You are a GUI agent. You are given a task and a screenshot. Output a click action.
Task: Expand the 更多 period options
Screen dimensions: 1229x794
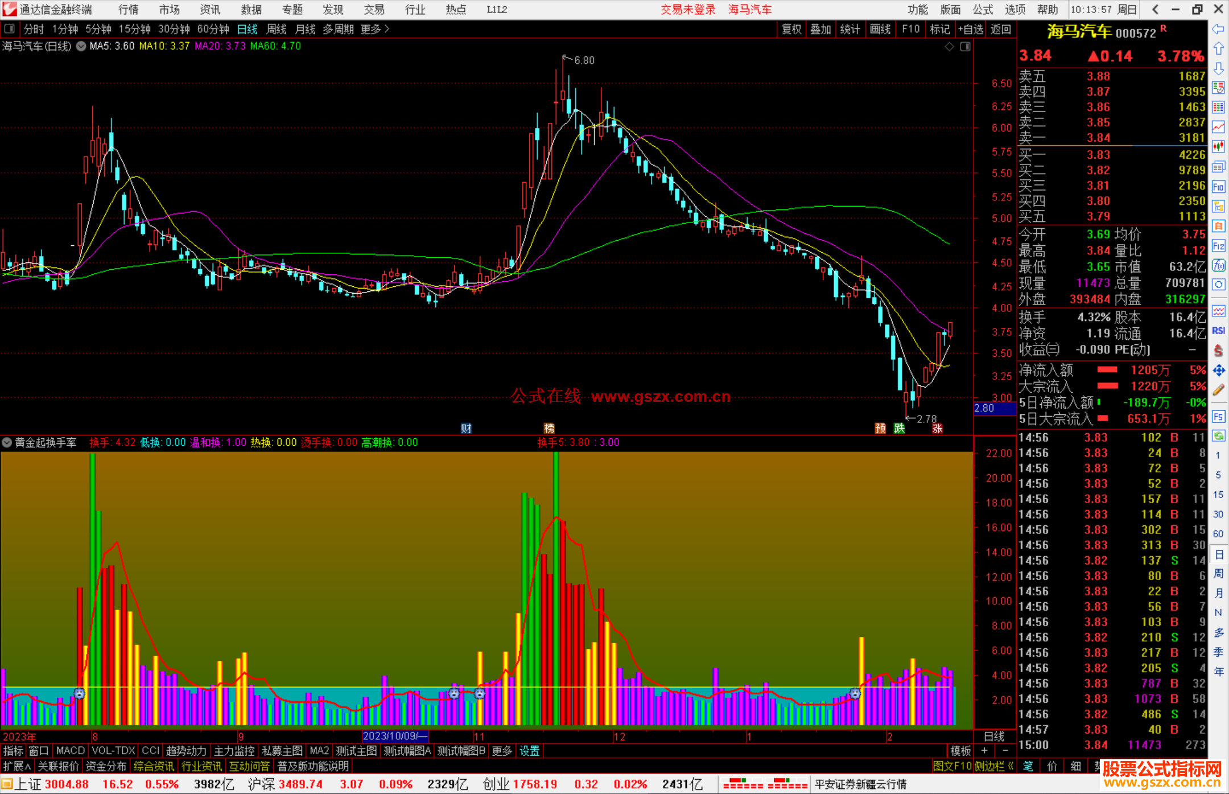click(374, 29)
